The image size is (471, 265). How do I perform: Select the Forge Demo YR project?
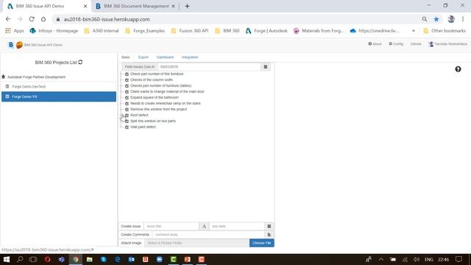click(59, 96)
